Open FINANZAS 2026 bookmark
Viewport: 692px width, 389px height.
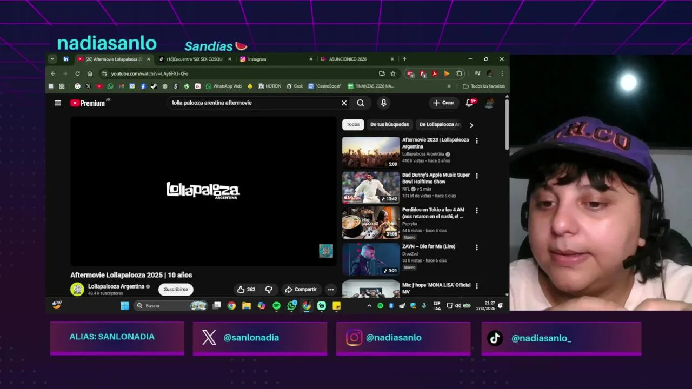coord(371,86)
